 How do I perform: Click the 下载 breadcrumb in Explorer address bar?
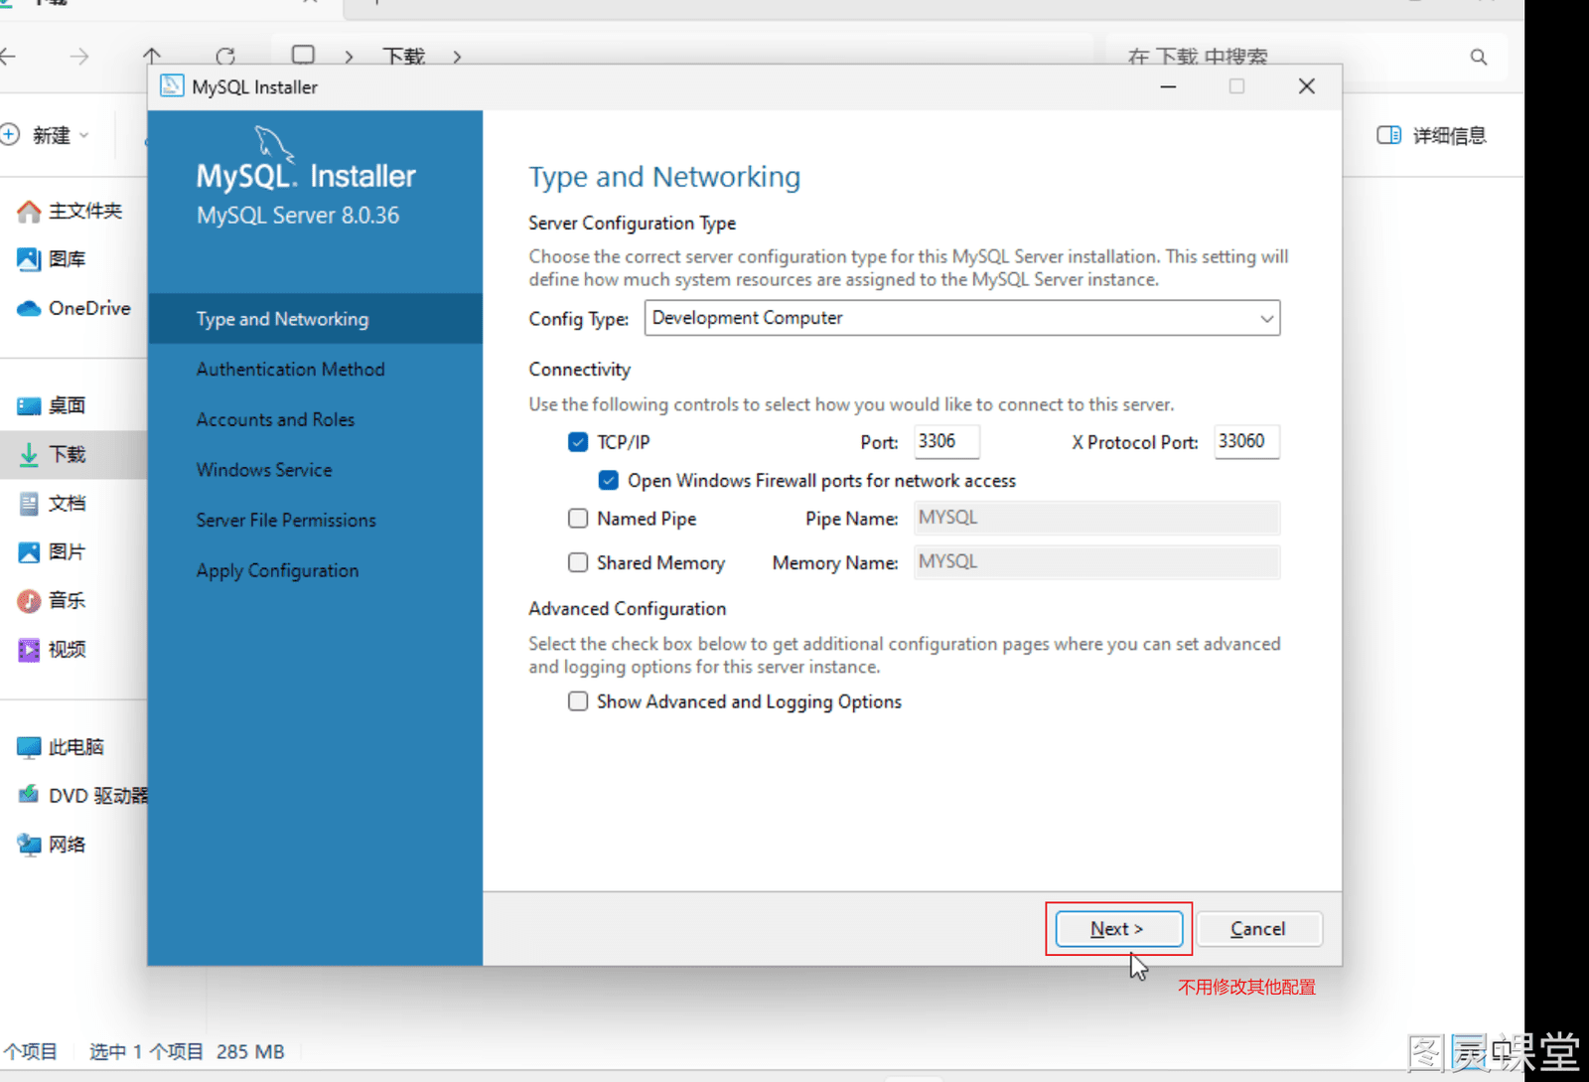tap(404, 57)
